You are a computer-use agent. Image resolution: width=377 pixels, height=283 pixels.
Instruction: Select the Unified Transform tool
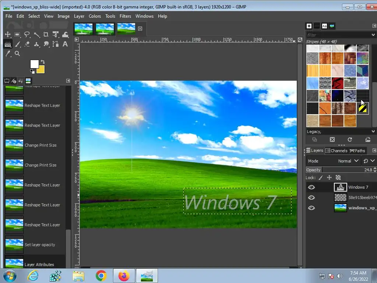pos(56,34)
